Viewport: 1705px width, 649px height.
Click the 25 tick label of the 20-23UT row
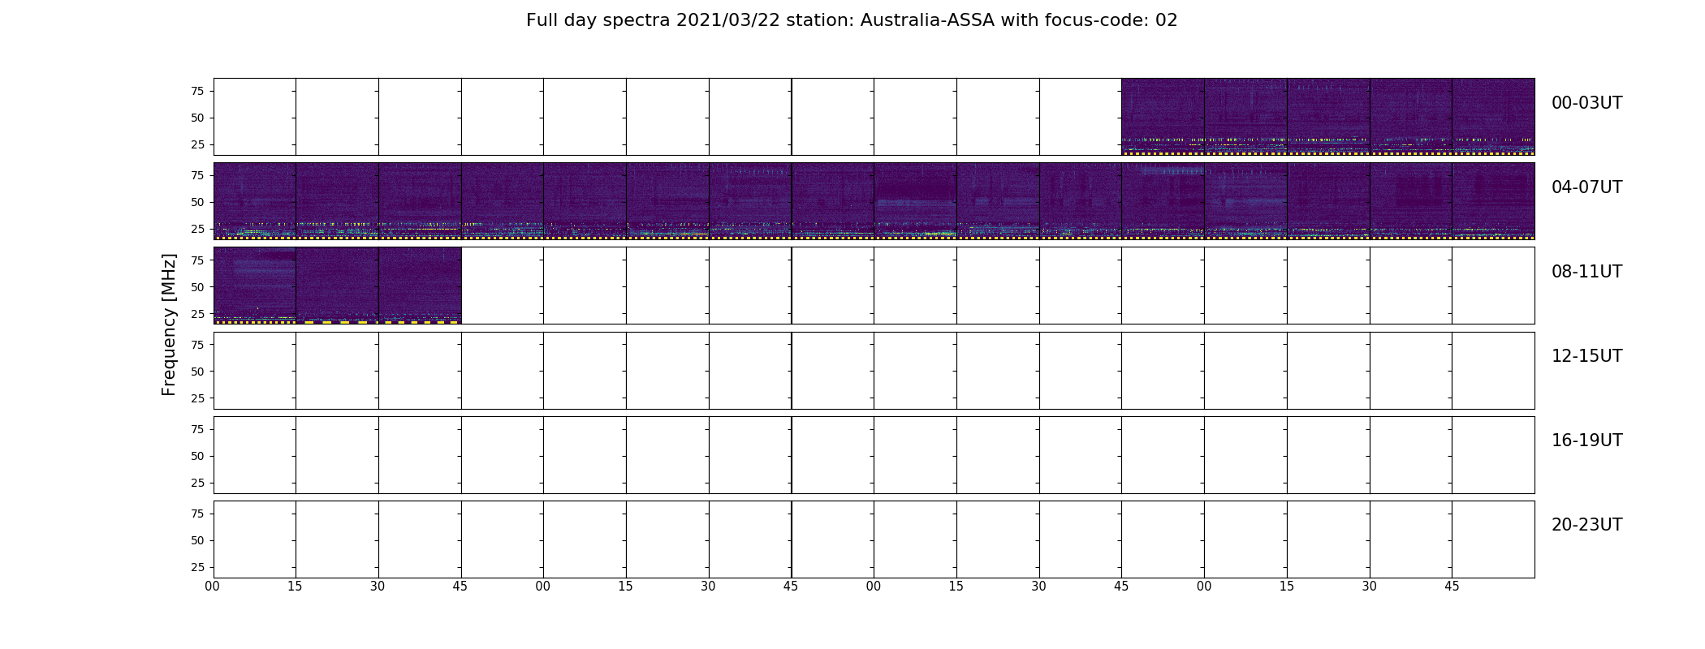[x=197, y=567]
